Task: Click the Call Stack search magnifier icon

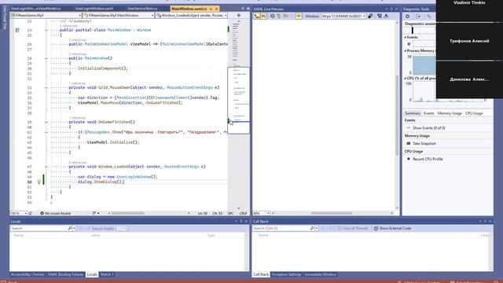Action: [312, 228]
